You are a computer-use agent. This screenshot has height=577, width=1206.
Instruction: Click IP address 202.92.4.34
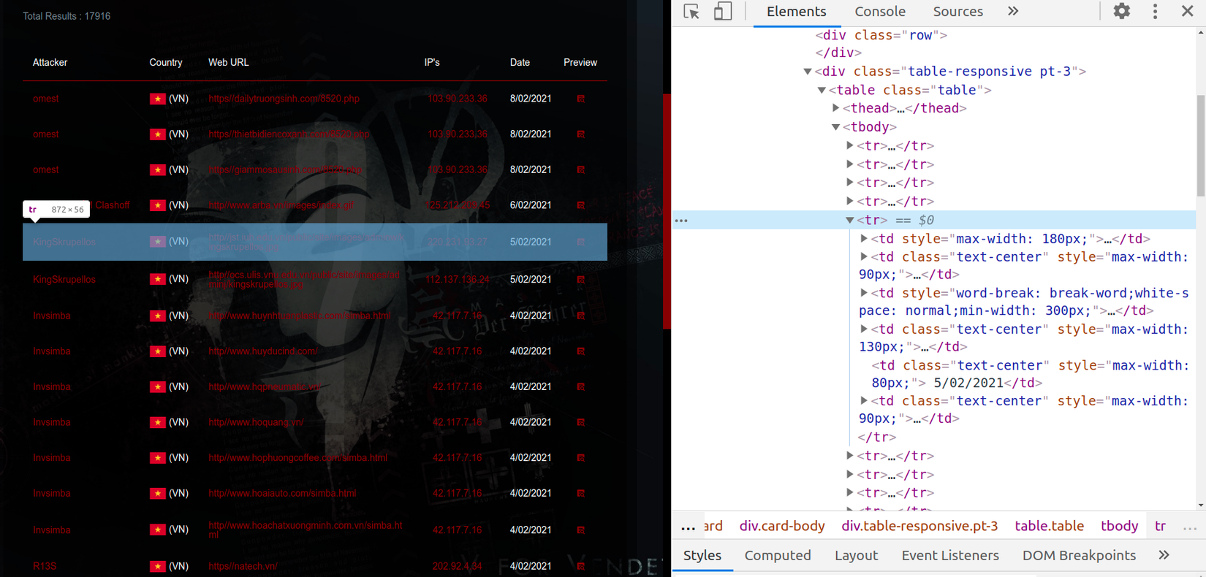click(457, 566)
